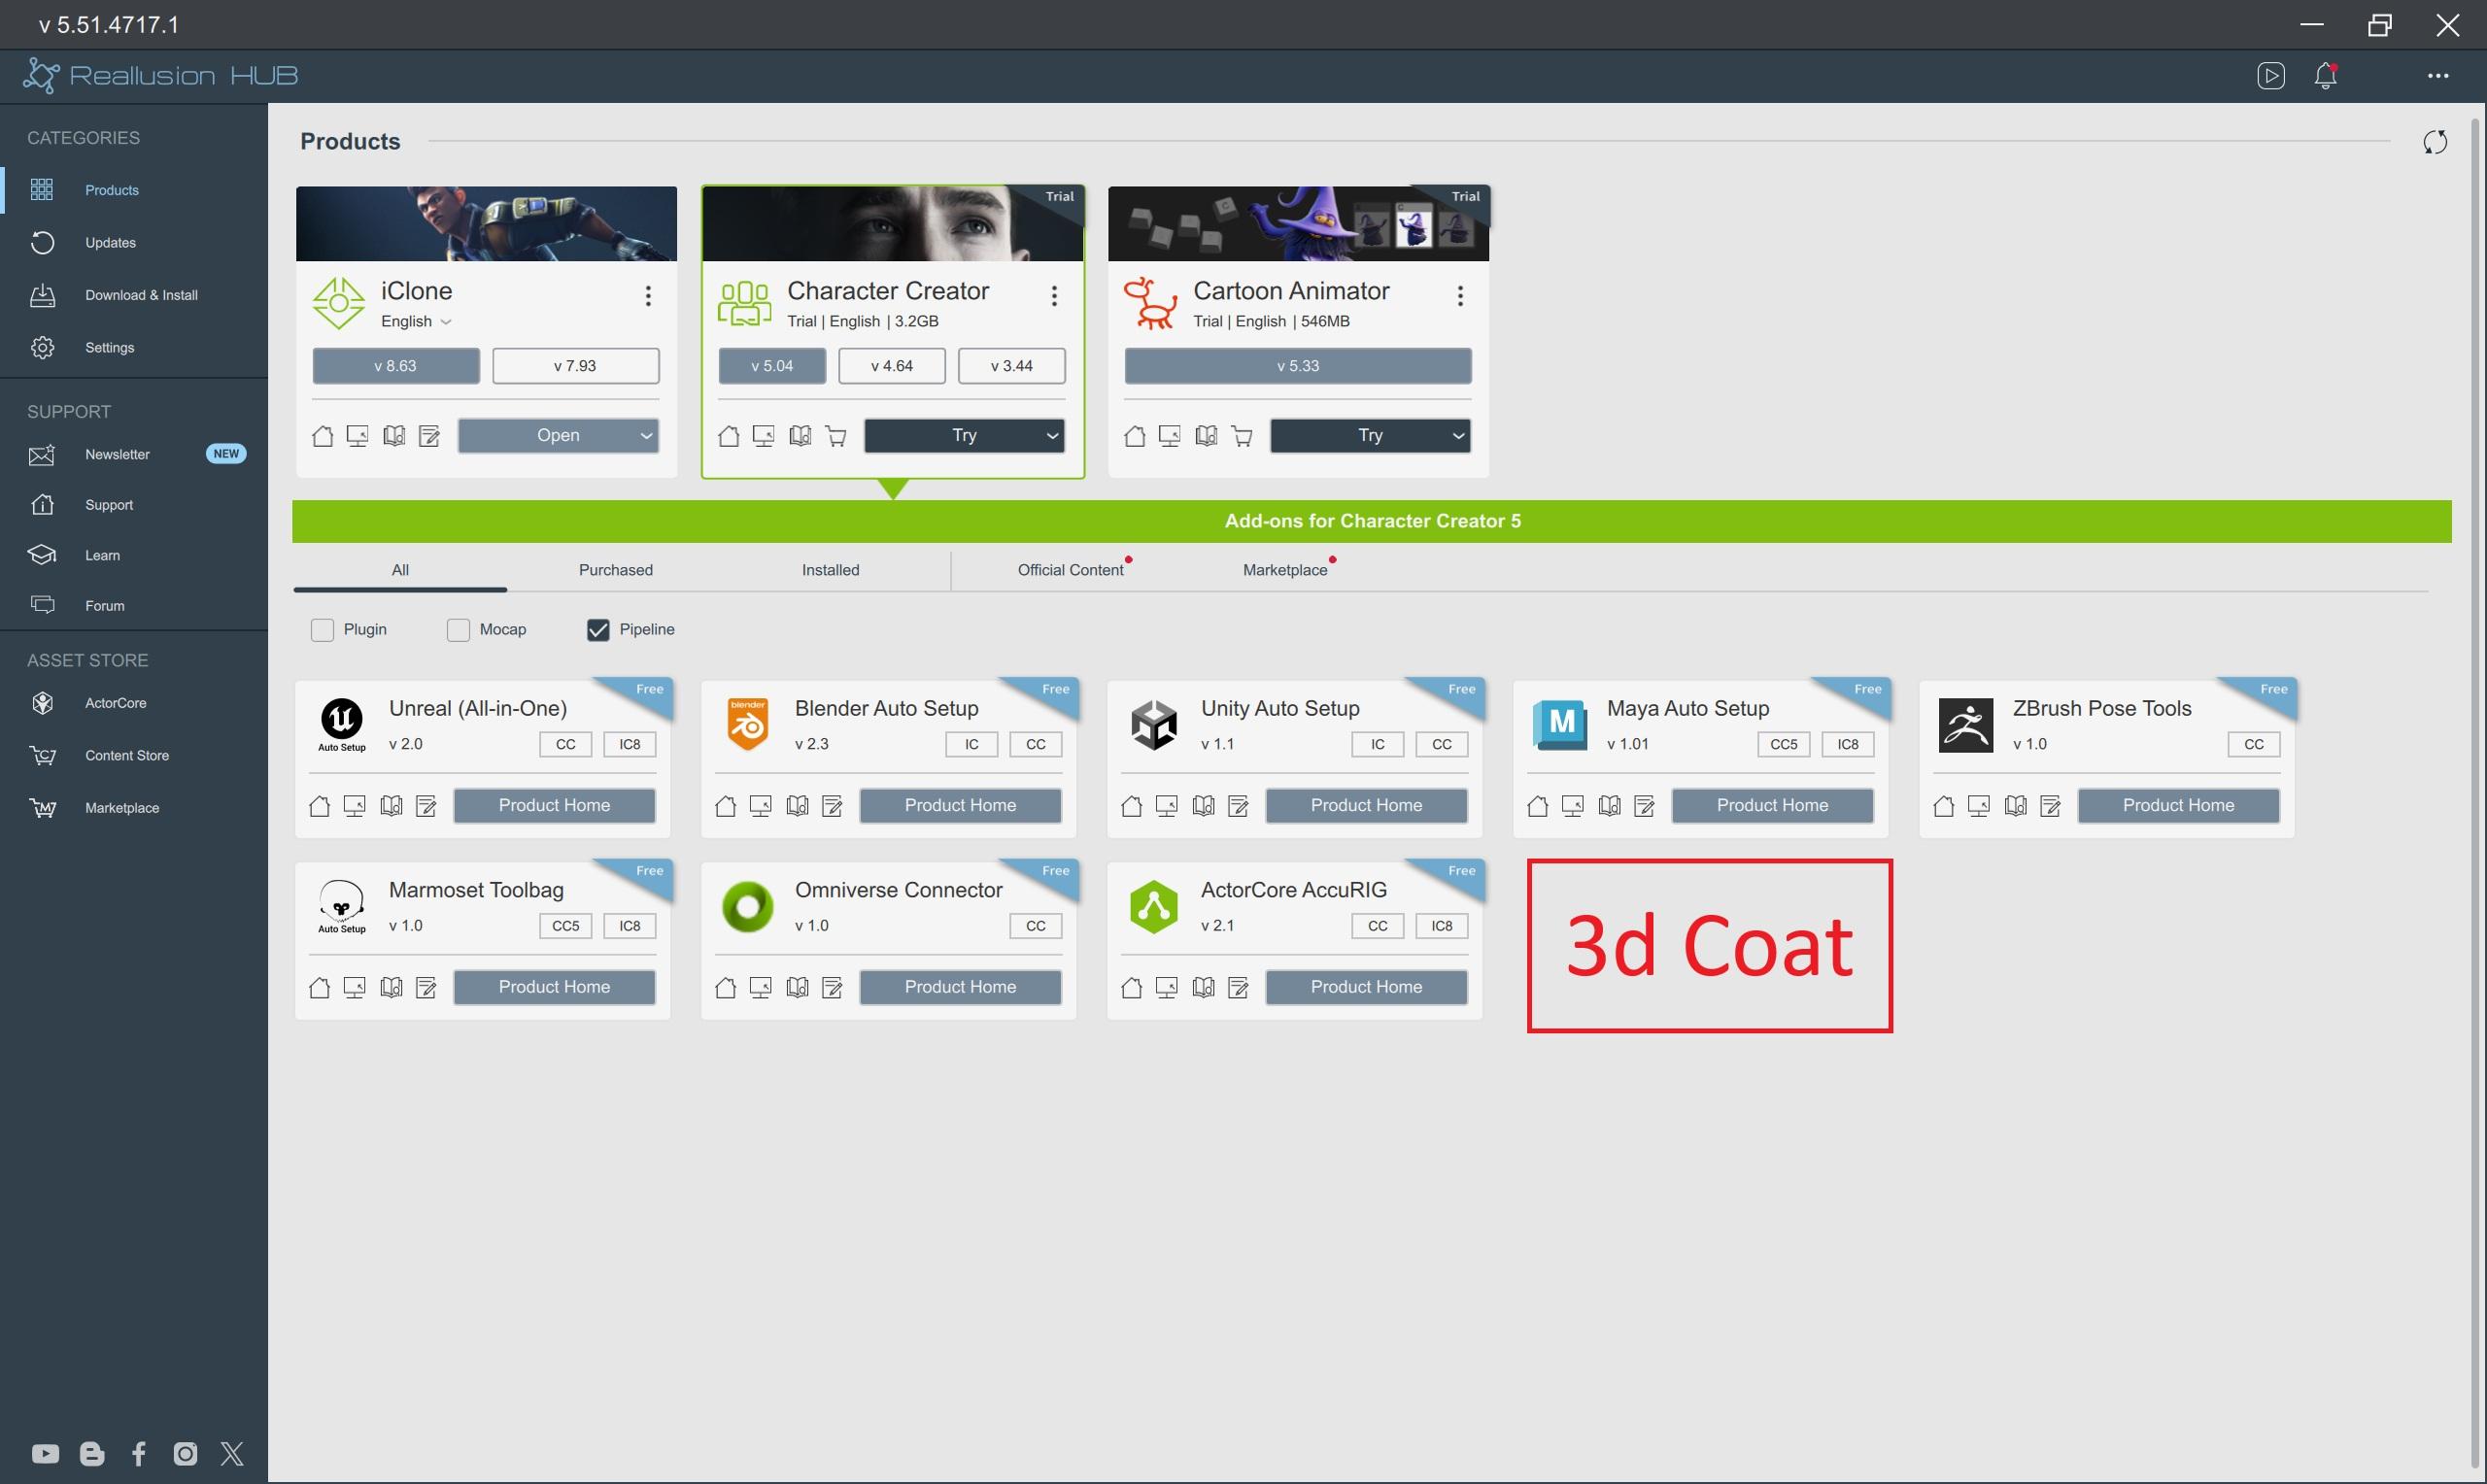This screenshot has width=2487, height=1484.
Task: Click the video tutorial play icon
Action: click(x=2270, y=76)
